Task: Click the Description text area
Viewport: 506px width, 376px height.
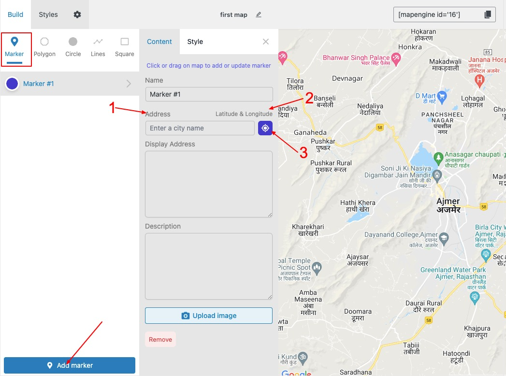Action: pos(209,266)
